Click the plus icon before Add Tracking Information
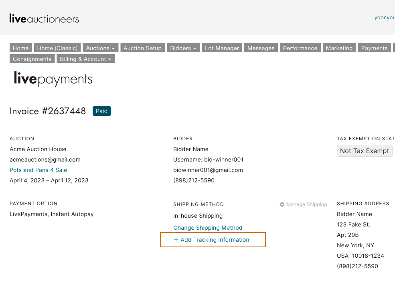395x293 pixels. point(176,240)
